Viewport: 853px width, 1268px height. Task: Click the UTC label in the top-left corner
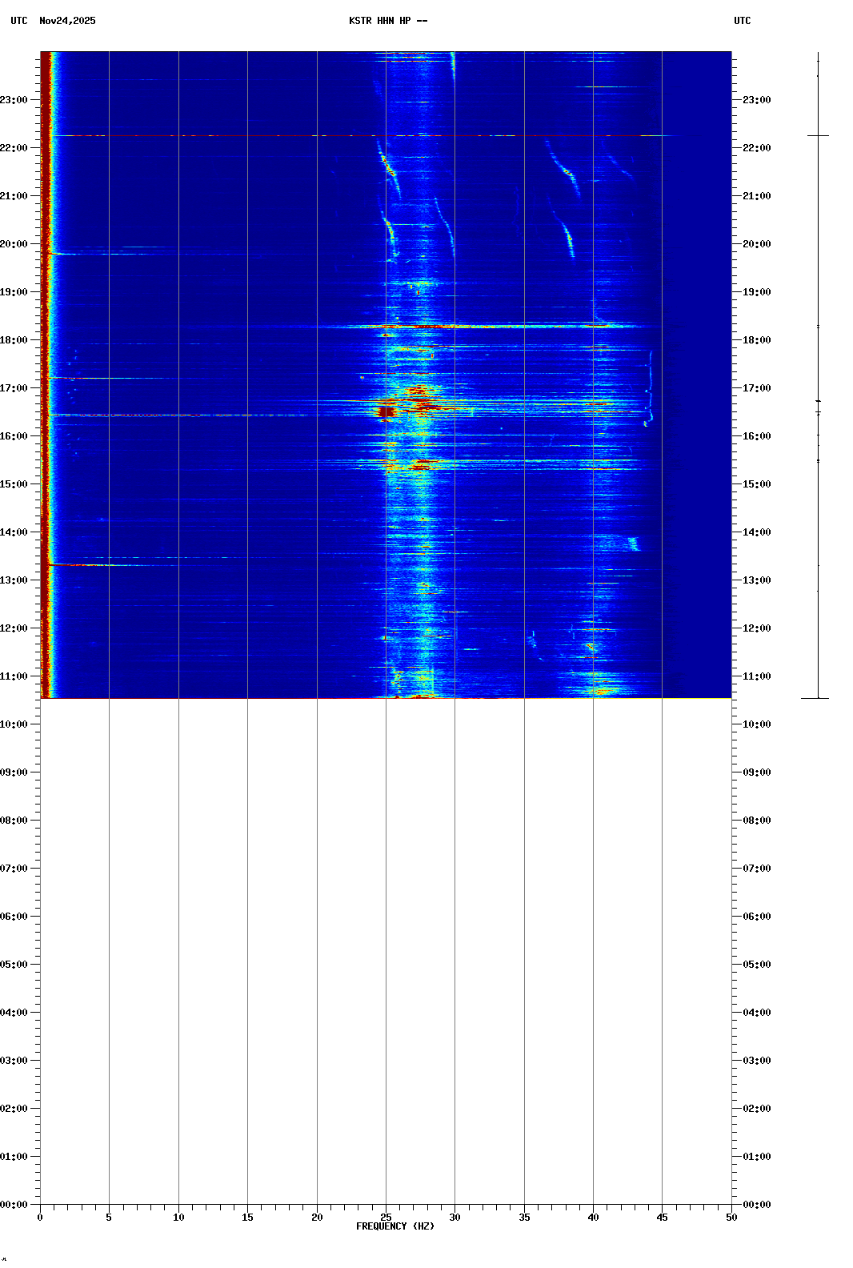point(19,21)
